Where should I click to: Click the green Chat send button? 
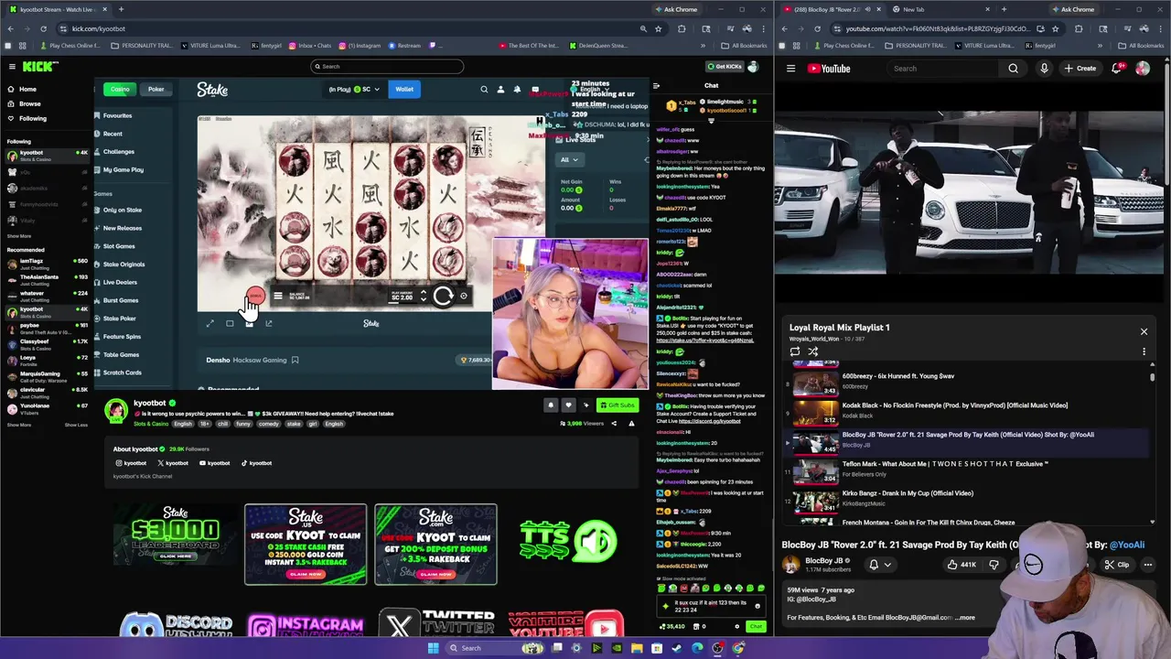(755, 627)
